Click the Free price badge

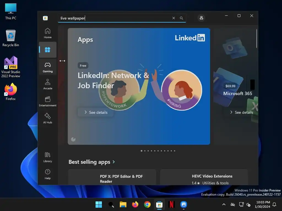pos(83,66)
